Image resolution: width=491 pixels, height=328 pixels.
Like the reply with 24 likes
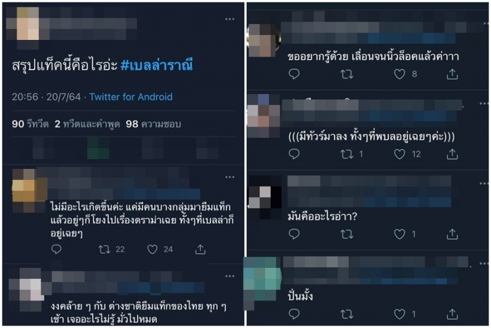[x=152, y=249]
